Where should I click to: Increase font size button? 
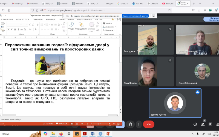tap(30, 25)
